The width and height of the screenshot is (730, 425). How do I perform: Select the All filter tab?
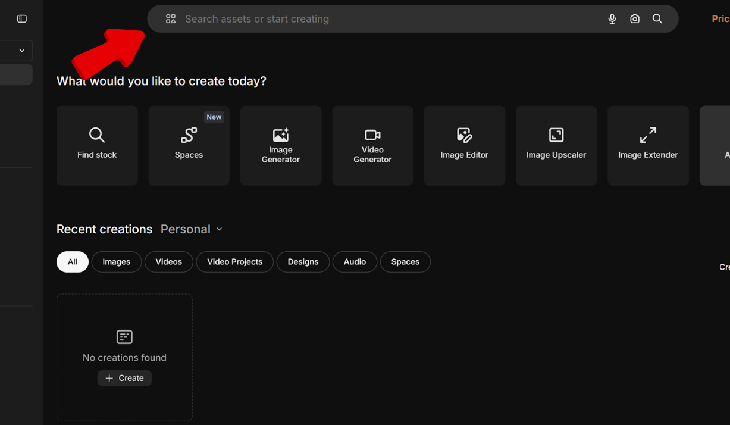click(x=73, y=262)
